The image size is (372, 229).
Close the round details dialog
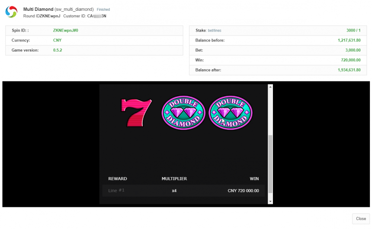click(x=361, y=219)
